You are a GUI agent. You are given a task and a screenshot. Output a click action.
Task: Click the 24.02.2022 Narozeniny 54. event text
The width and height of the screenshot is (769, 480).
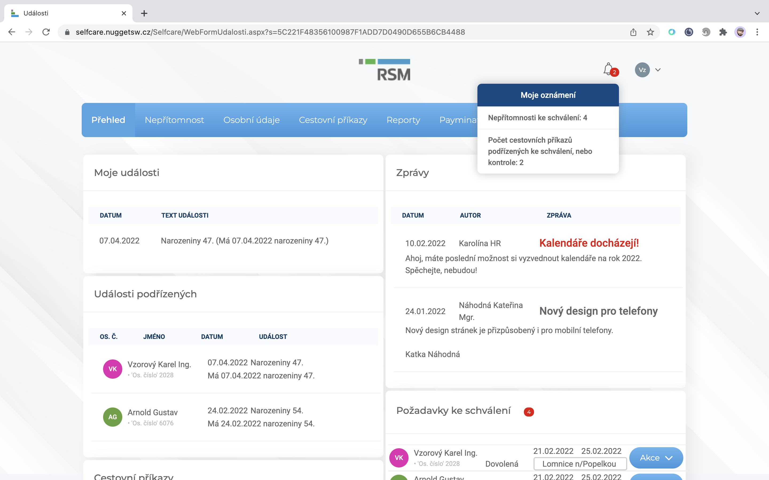coord(256,410)
